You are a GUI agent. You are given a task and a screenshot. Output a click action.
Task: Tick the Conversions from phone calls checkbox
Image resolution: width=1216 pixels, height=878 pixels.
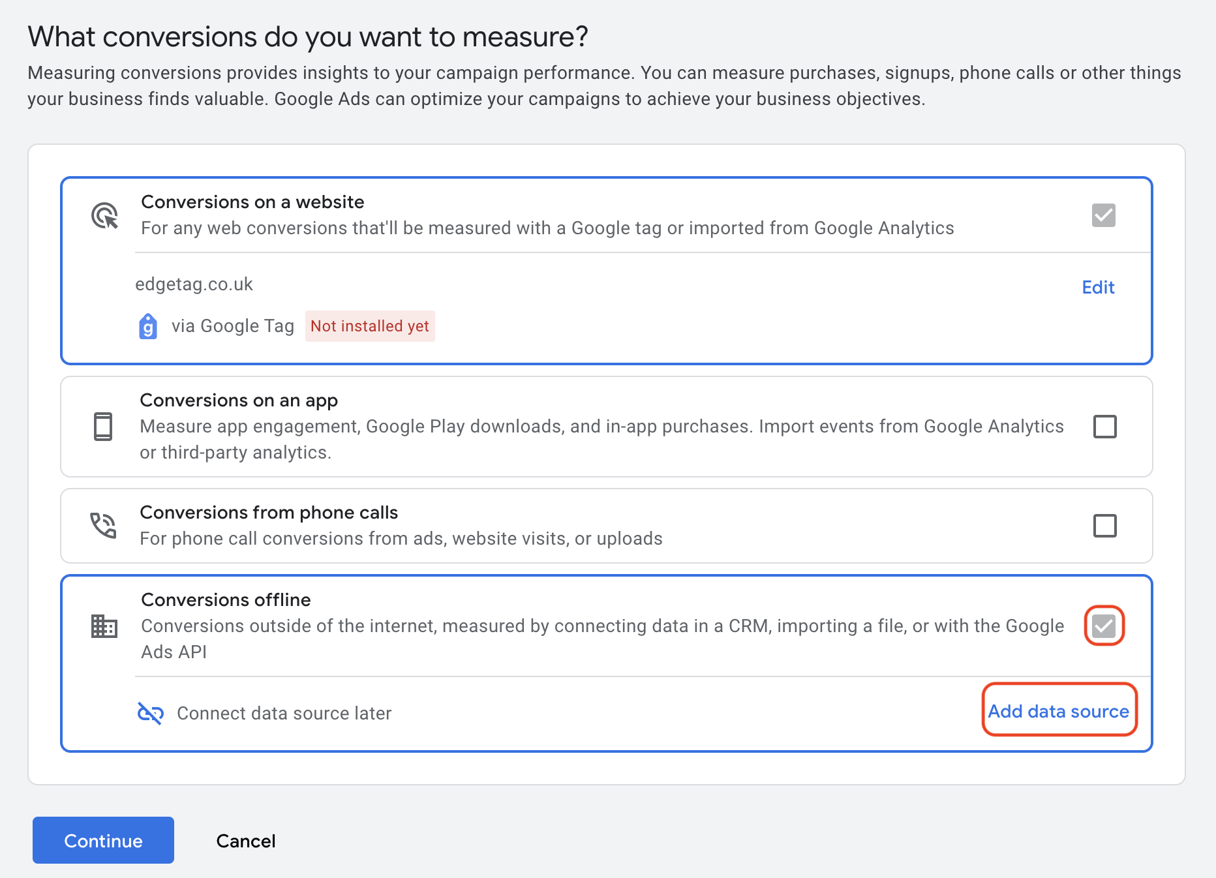pos(1104,525)
